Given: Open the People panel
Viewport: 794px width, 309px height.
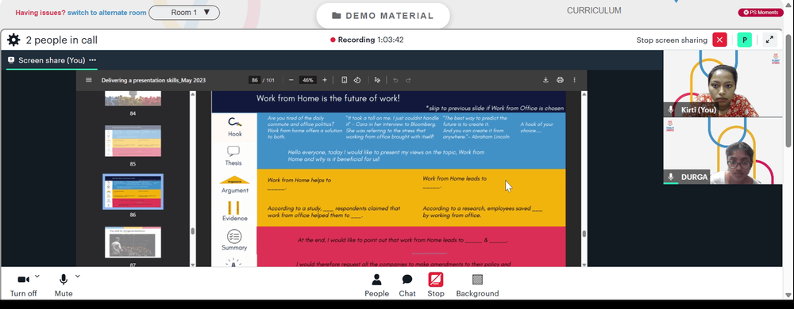Looking at the screenshot, I should point(376,285).
